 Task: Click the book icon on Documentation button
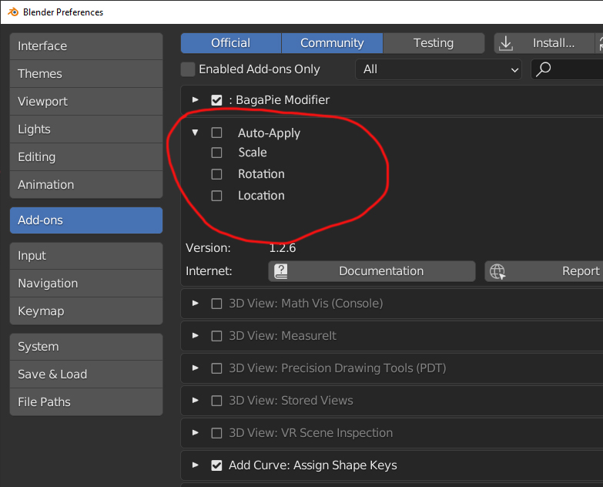[x=281, y=271]
